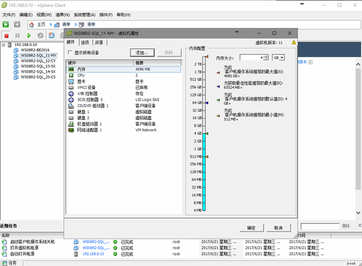Click the yellow warning icon beside VM version
The image size is (362, 266).
[x=294, y=43]
